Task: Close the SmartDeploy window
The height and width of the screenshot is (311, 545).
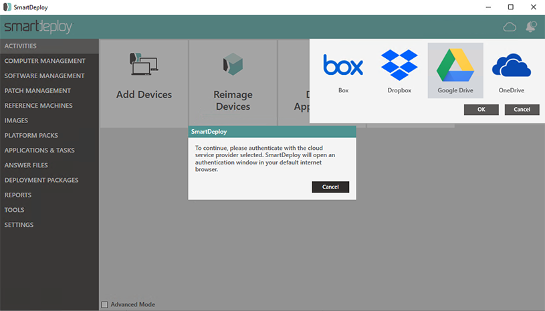Action: [x=533, y=7]
